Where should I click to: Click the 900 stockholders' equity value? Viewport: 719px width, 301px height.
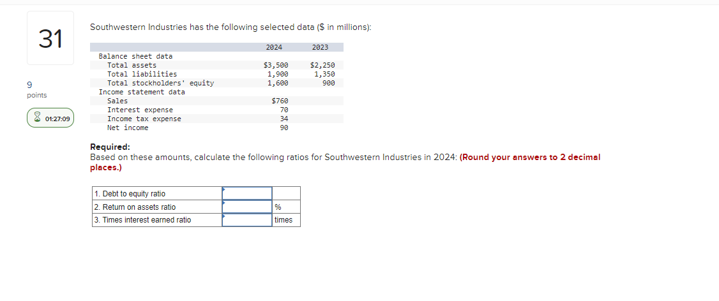pos(329,83)
